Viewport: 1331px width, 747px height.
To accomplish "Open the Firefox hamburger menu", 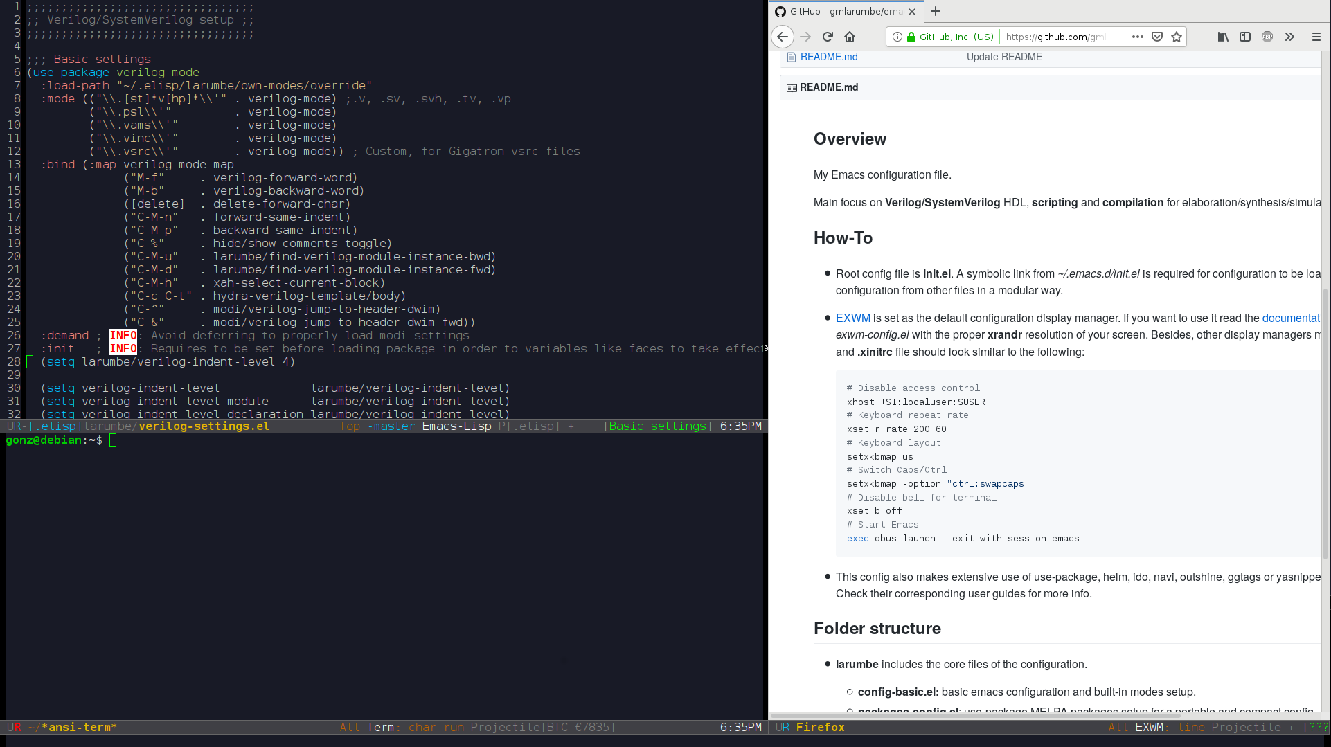I will (1316, 37).
